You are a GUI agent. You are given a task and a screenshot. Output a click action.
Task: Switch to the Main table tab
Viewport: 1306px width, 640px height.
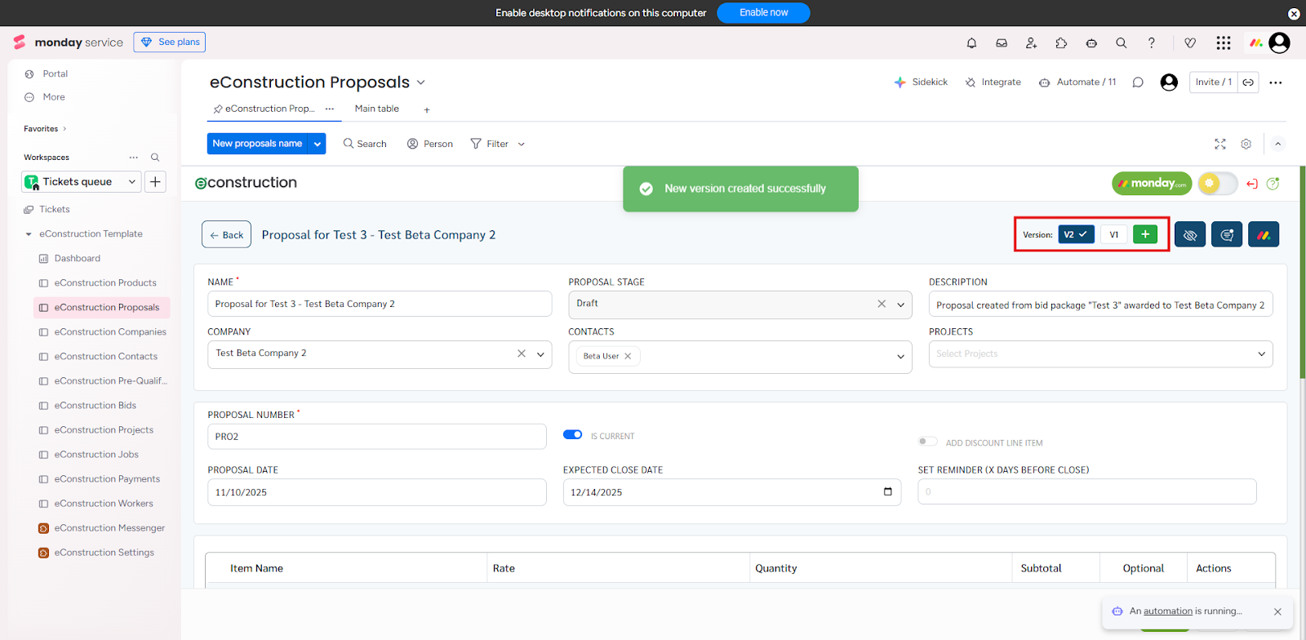click(x=377, y=109)
